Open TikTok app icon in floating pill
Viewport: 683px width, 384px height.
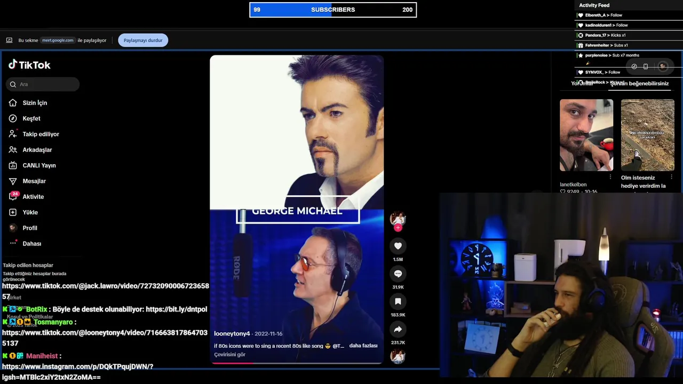[634, 67]
